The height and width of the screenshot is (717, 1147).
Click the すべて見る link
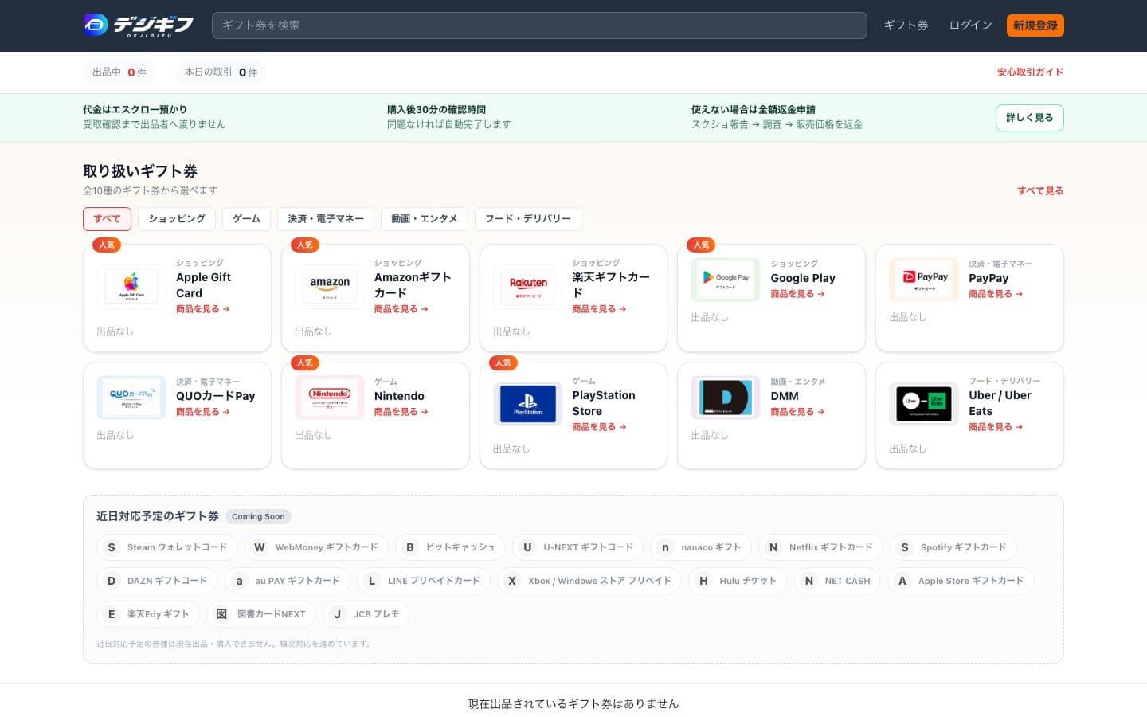tap(1040, 191)
